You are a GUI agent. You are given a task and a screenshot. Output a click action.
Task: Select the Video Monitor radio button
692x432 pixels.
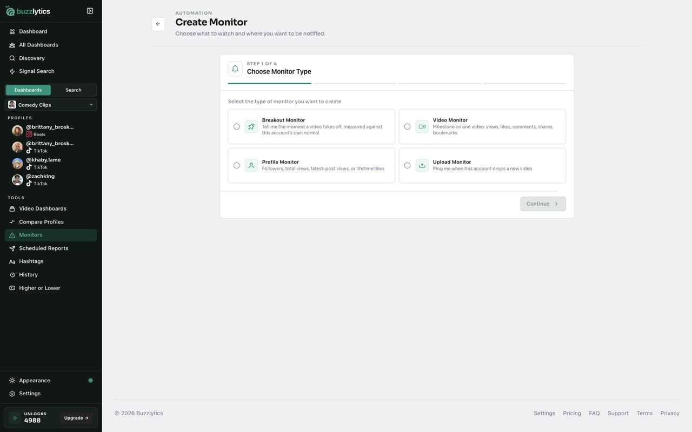click(407, 127)
